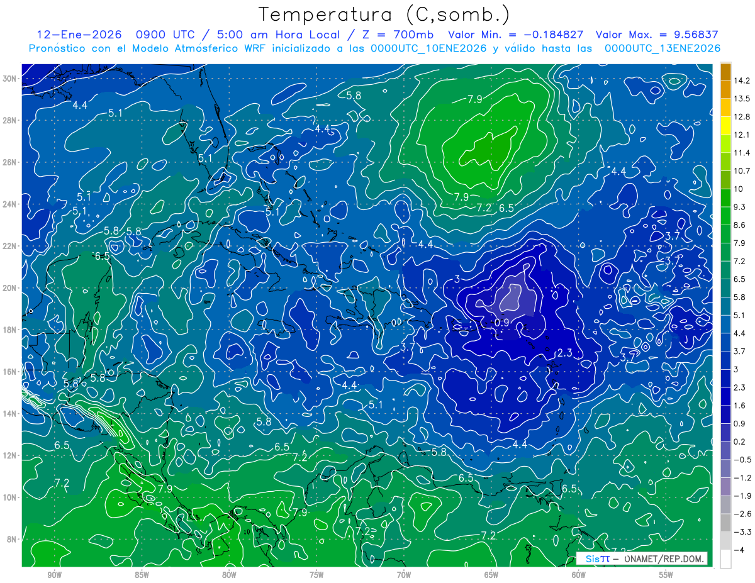
Task: Click the colorbar value label "11.4"
Action: click(742, 153)
